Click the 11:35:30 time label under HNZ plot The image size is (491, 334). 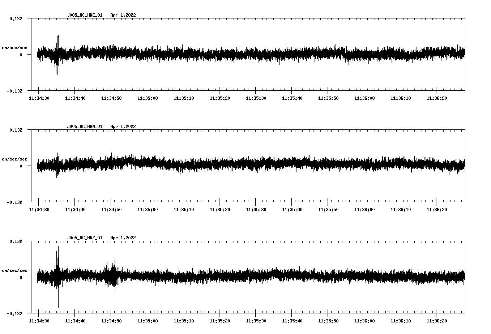coord(256,321)
